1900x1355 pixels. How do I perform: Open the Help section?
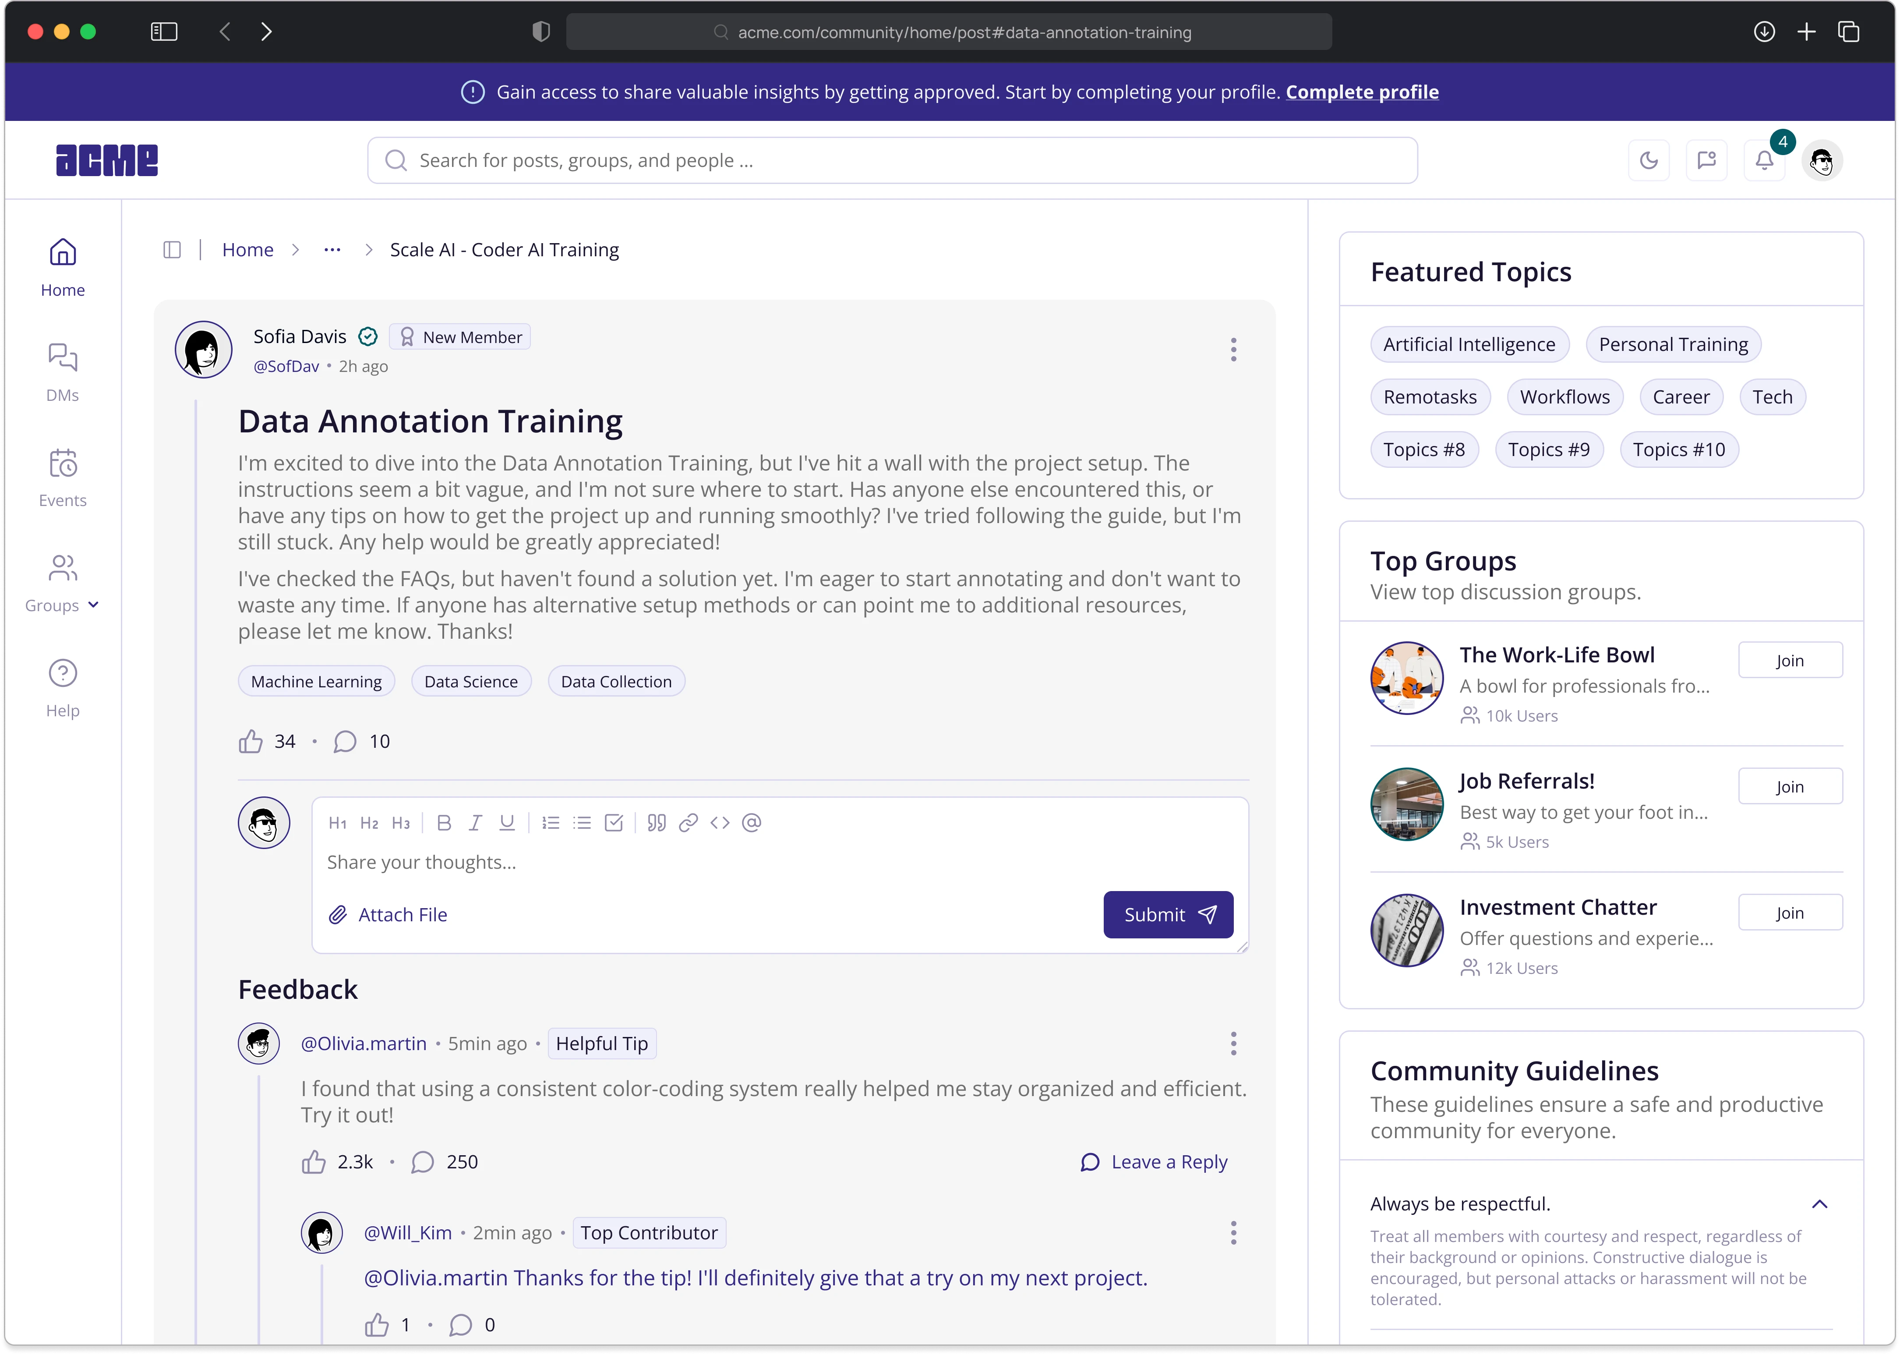tap(63, 686)
